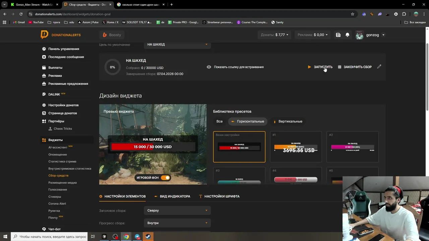Screen dimensions: 429x241
Task: Click the DonationAlerts logo
Action: (x=61, y=35)
